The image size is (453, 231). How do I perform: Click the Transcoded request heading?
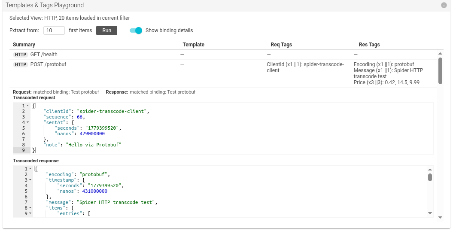point(34,97)
